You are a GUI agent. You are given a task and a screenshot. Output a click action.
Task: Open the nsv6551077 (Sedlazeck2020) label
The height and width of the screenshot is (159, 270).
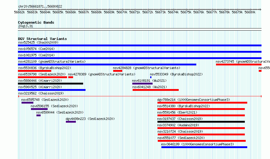181,138
